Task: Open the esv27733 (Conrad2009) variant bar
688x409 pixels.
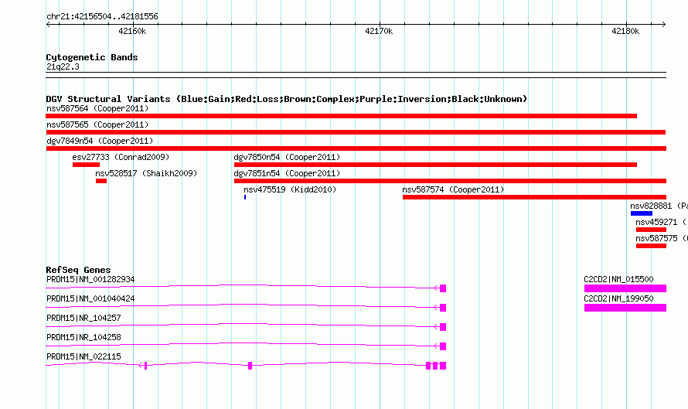Action: [x=86, y=165]
